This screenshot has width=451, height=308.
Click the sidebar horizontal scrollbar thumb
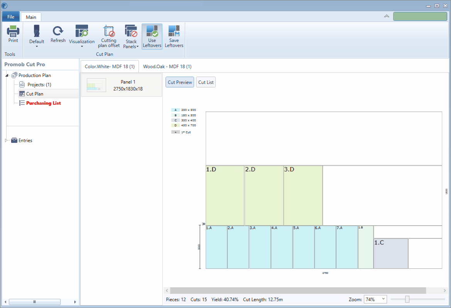[x=35, y=302]
